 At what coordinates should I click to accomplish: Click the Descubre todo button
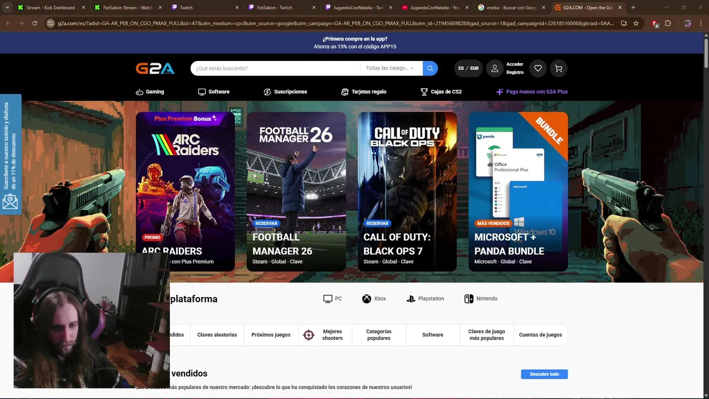(544, 374)
